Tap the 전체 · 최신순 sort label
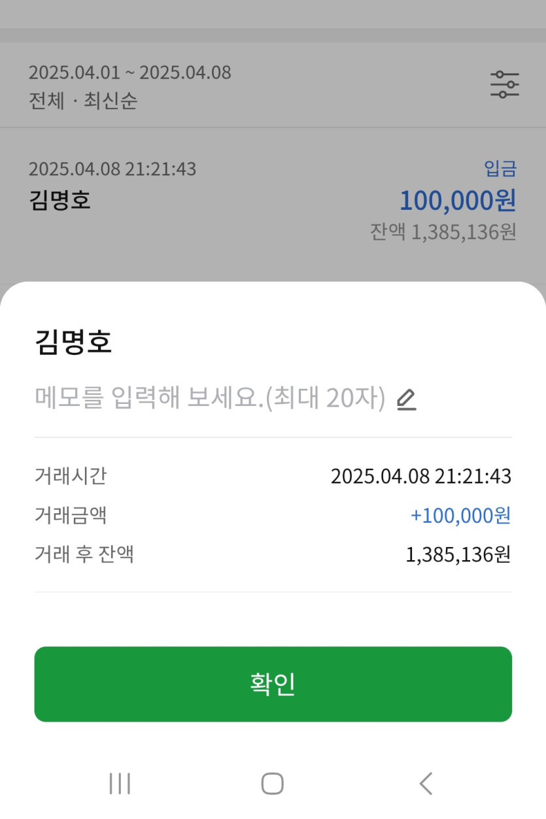Viewport: 546px width, 819px height. tap(83, 101)
